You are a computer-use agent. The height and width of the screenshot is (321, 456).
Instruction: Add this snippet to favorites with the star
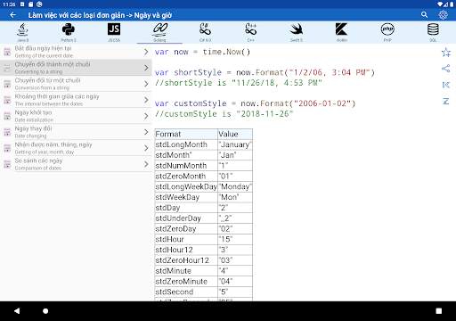pos(446,53)
